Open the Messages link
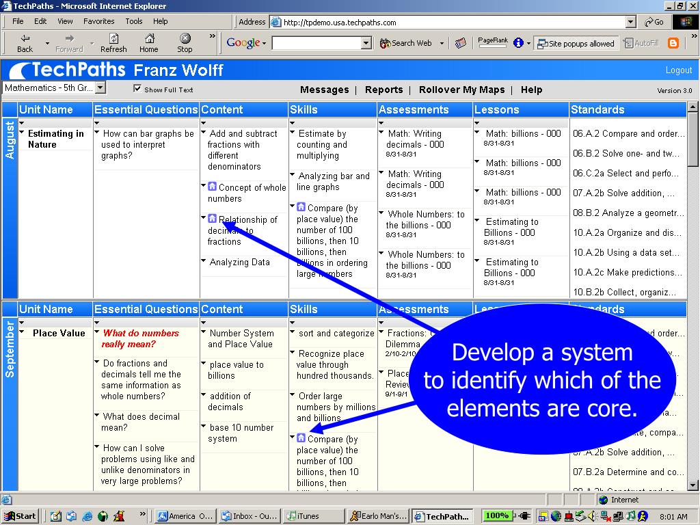 click(x=325, y=90)
